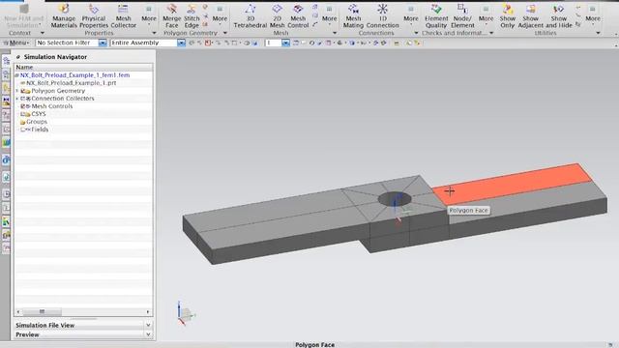Activate Show Adjacent utility
619x348 pixels.
coord(531,15)
